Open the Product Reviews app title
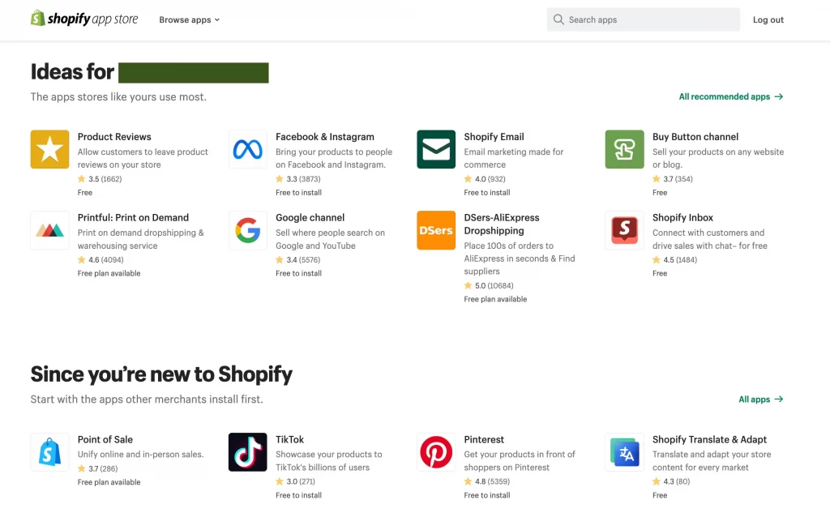 [x=114, y=136]
